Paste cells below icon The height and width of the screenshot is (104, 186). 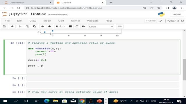click(34, 26)
